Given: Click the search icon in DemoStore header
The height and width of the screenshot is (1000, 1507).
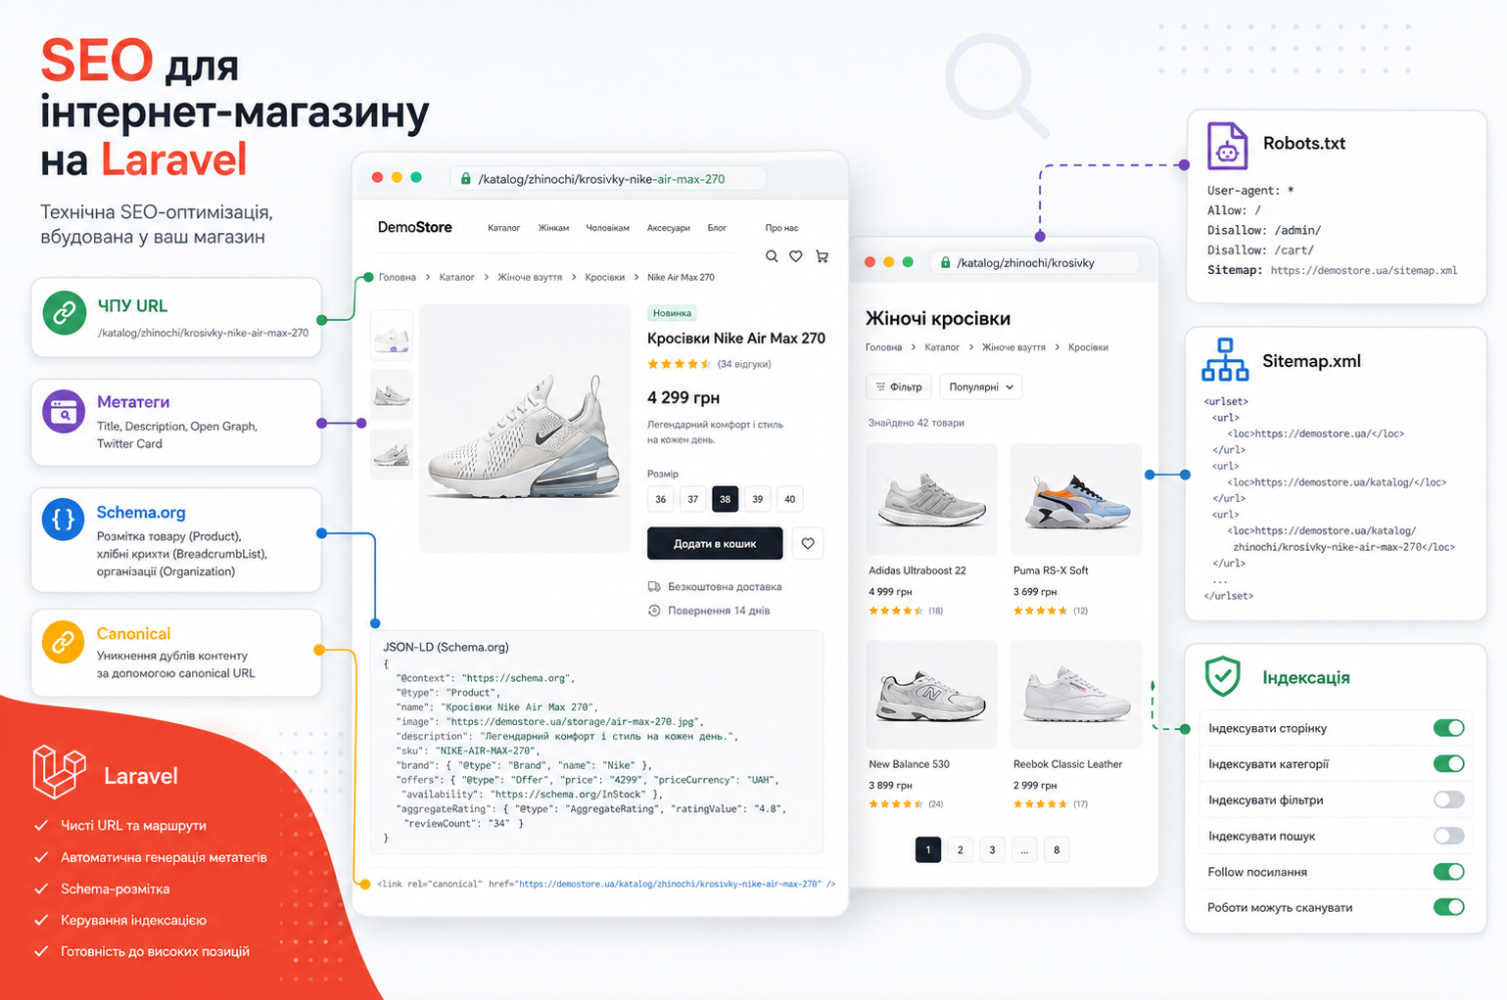Looking at the screenshot, I should click(772, 256).
